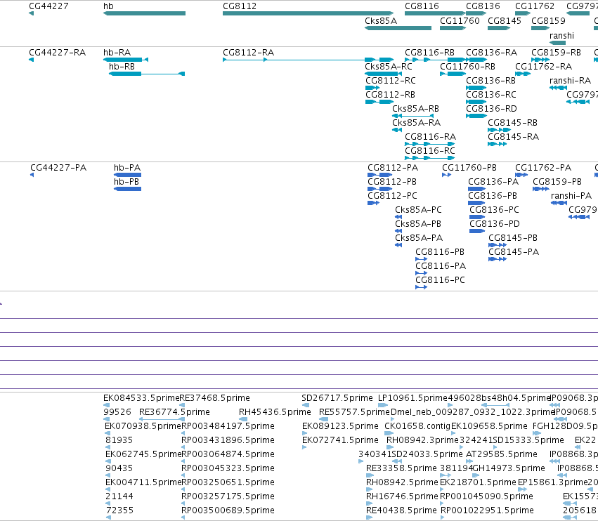Open protein label CG8136-PD

[495, 224]
